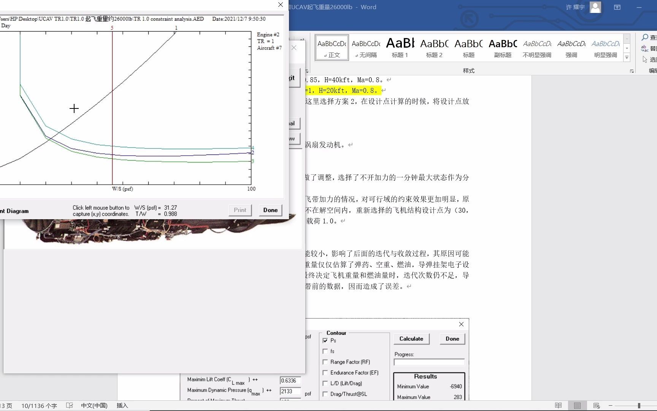Click the page number status indicator
This screenshot has width=657, height=411.
point(6,406)
